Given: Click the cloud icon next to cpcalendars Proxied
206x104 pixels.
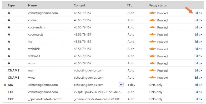Looking at the screenshot, I should click(x=152, y=27).
